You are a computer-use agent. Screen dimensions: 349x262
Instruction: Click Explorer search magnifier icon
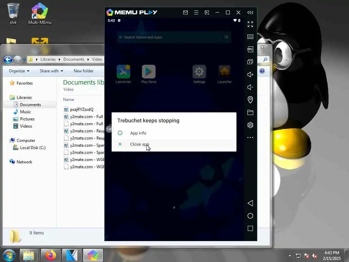point(265,59)
